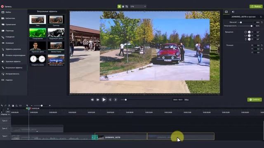Viewport: 264px width, 148px height.
Task: Click Copy in the timeline toolbar
Action: pos(13,106)
